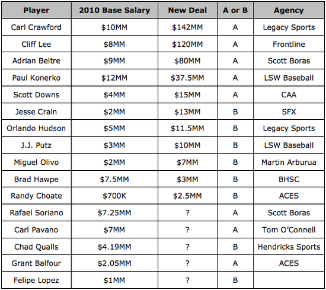
Task: Select Carl Pavano's Tom O'Connell agency
Action: point(289,230)
